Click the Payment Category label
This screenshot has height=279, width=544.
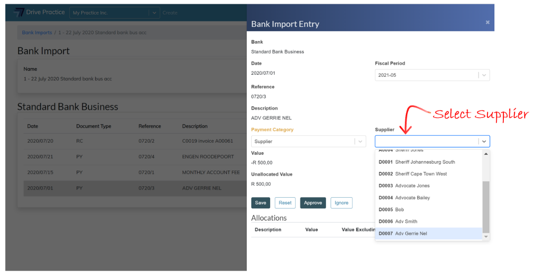[272, 130]
